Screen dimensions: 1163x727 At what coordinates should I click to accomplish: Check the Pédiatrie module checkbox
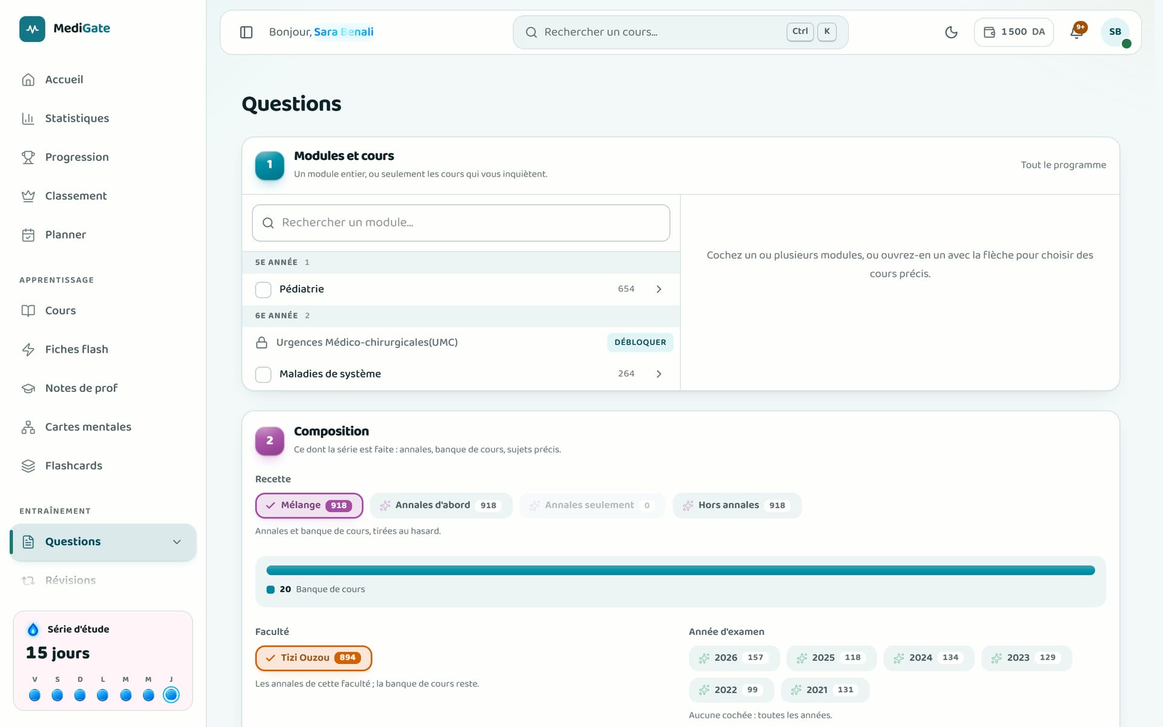click(263, 290)
